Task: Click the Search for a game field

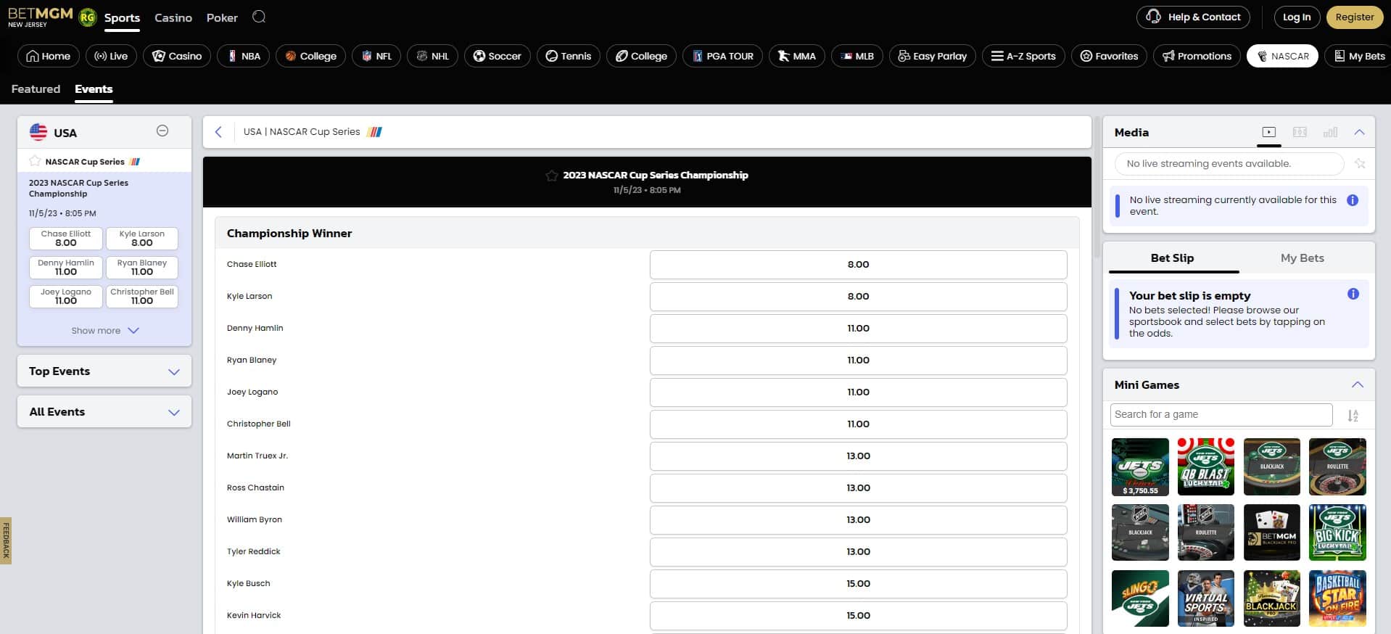Action: (x=1221, y=415)
